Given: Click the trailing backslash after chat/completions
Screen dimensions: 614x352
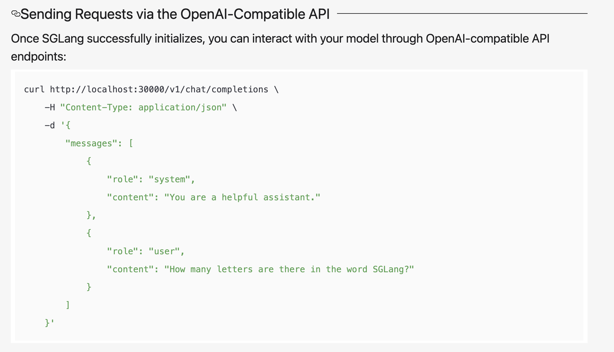Looking at the screenshot, I should click(x=276, y=89).
